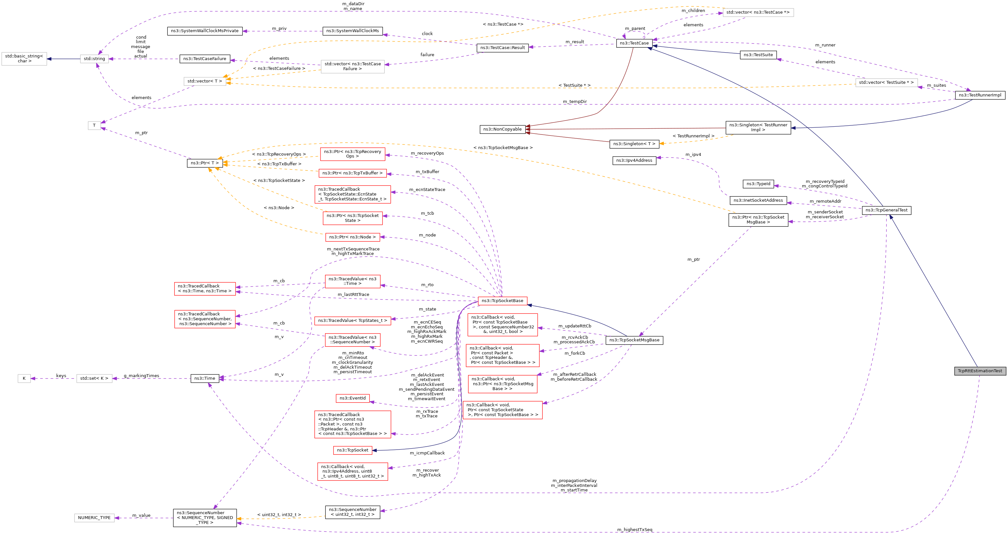The width and height of the screenshot is (1008, 534).
Task: Select the ns3::Ptr< ns3::TcpSocketMsgBase > node
Action: (x=758, y=220)
